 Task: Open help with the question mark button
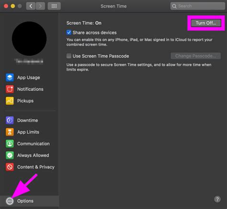pos(217,199)
